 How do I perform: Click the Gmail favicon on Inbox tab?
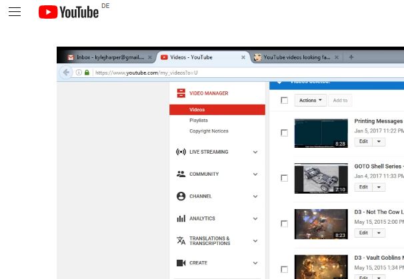pyautogui.click(x=71, y=57)
